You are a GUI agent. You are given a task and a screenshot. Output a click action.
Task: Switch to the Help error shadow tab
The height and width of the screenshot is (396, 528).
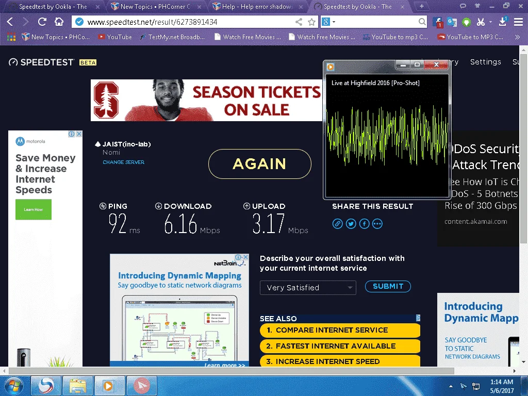(x=257, y=6)
